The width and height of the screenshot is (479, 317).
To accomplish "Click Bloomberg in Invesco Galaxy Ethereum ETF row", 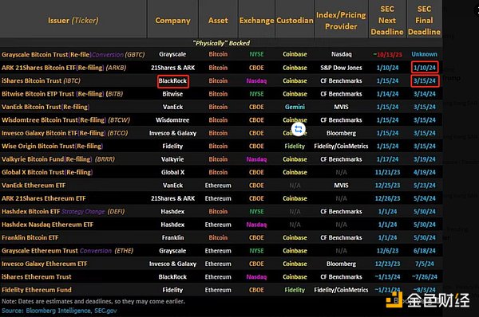I will pyautogui.click(x=341, y=264).
